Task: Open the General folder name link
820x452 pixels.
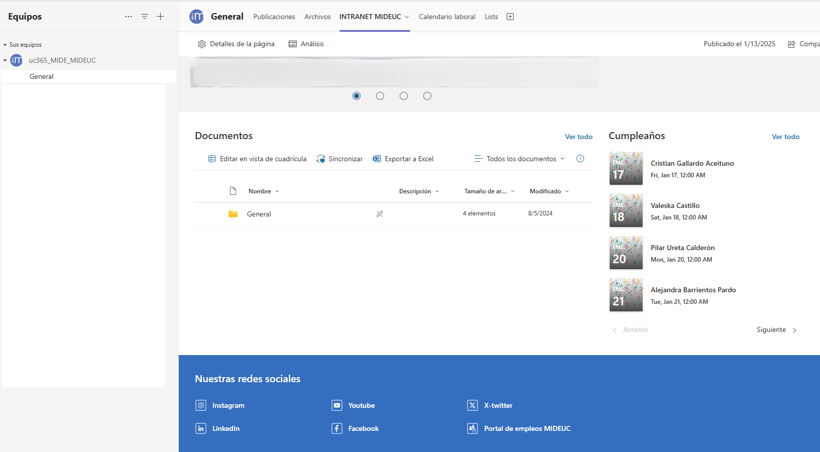Action: [x=259, y=214]
